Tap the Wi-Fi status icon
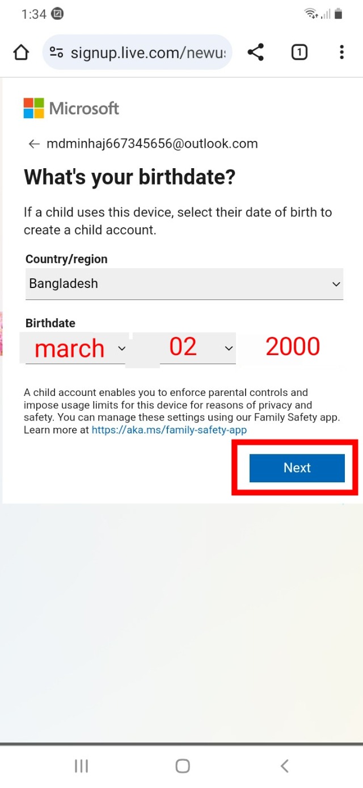Image resolution: width=363 pixels, height=788 pixels. (310, 14)
